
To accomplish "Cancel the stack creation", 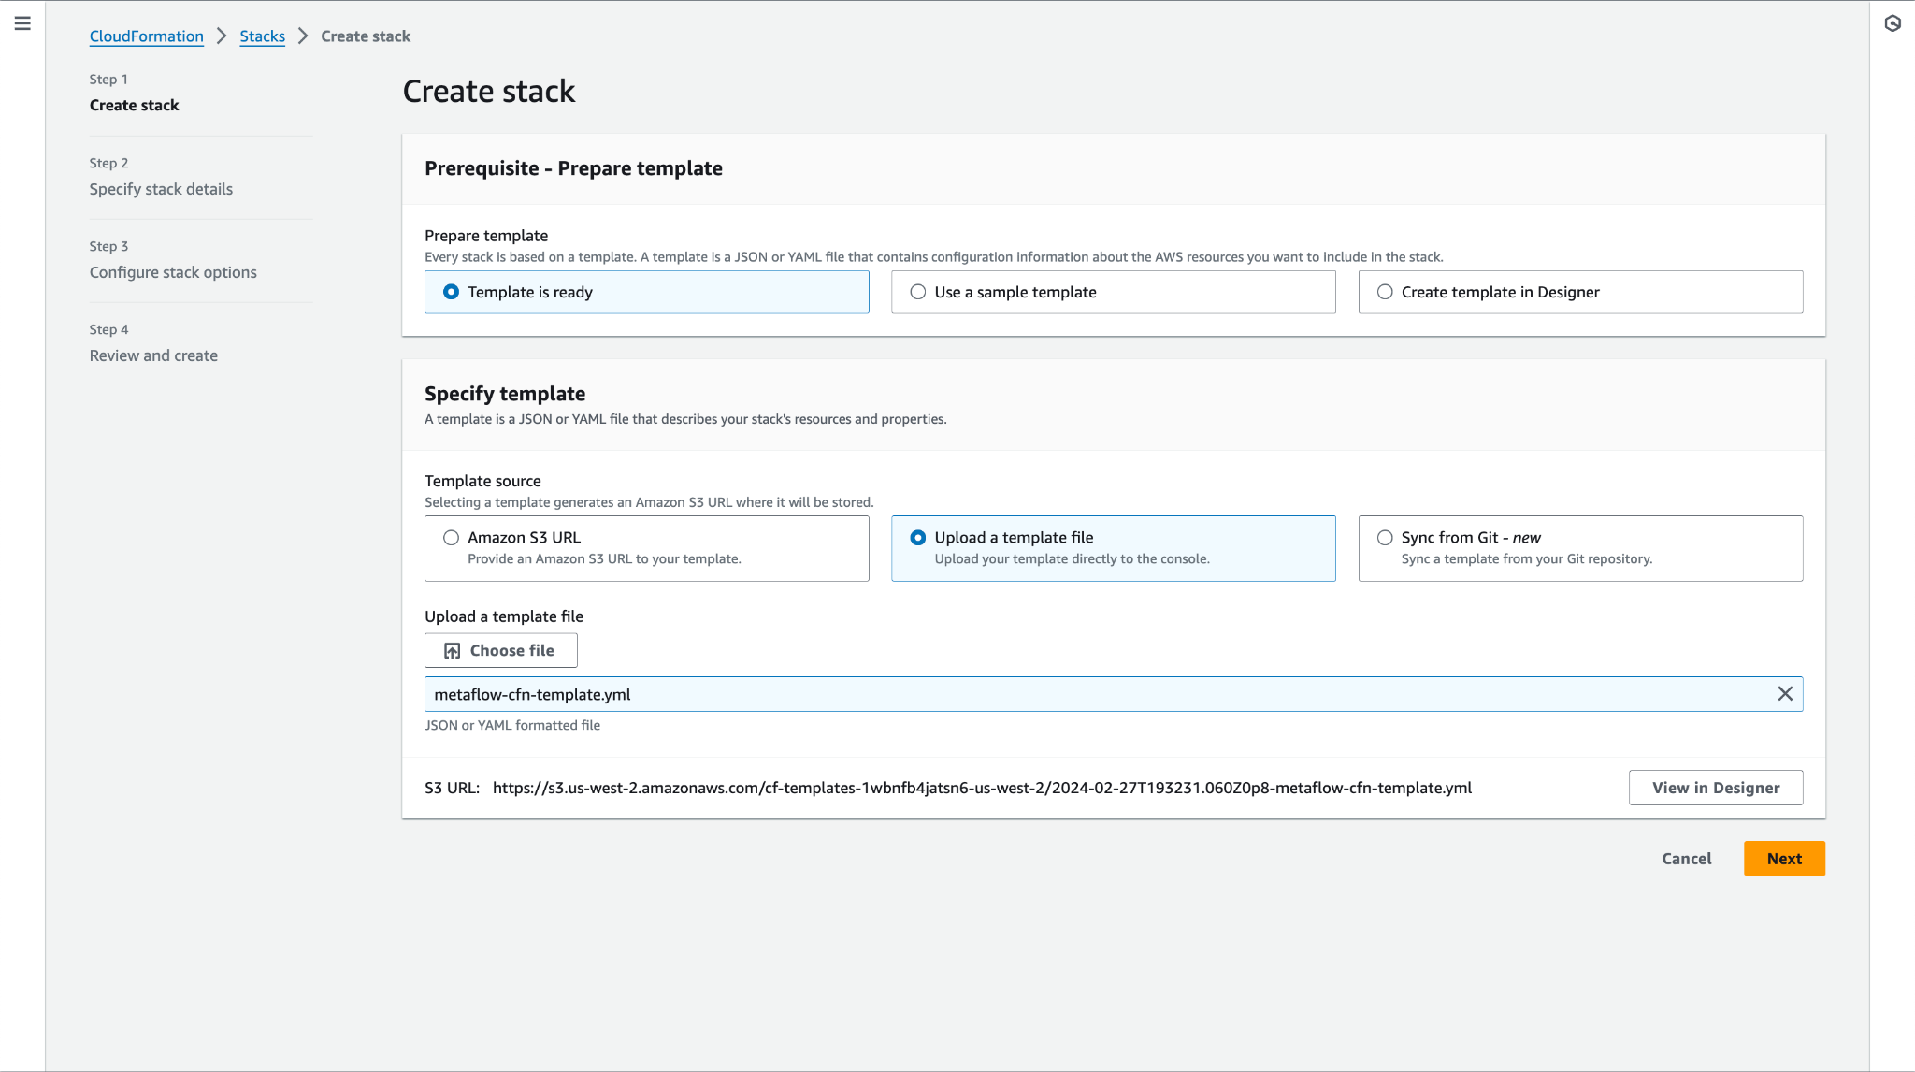I will click(x=1685, y=858).
